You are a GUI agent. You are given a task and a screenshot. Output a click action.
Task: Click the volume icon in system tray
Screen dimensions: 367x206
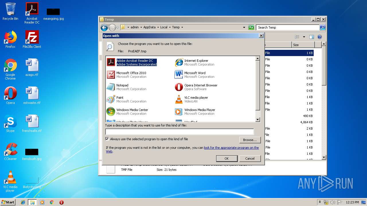click(x=333, y=202)
